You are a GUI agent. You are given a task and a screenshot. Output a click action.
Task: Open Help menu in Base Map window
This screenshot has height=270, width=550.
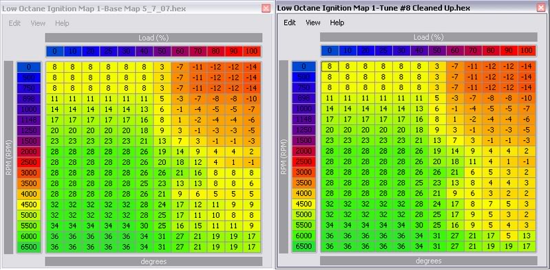click(x=62, y=23)
